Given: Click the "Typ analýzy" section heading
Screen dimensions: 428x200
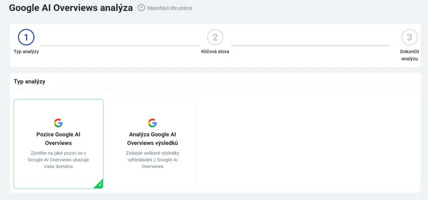Looking at the screenshot, I should click(29, 81).
